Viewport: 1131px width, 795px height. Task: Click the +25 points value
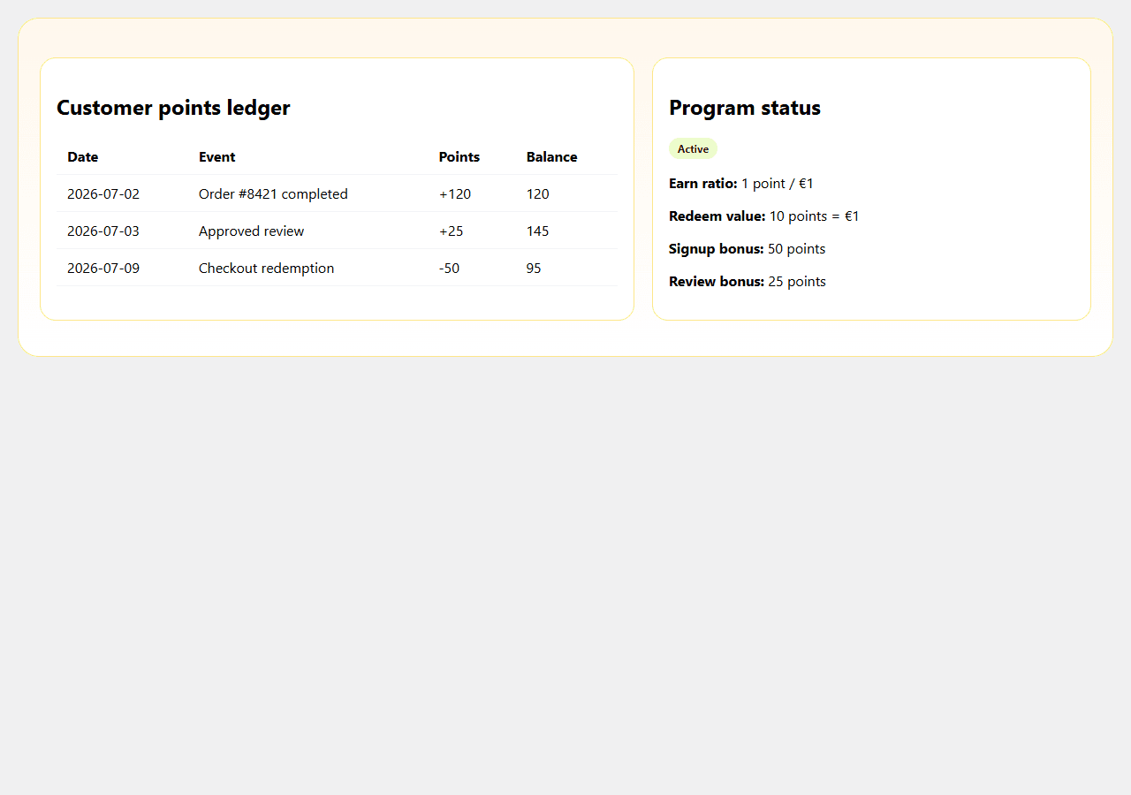(x=452, y=231)
